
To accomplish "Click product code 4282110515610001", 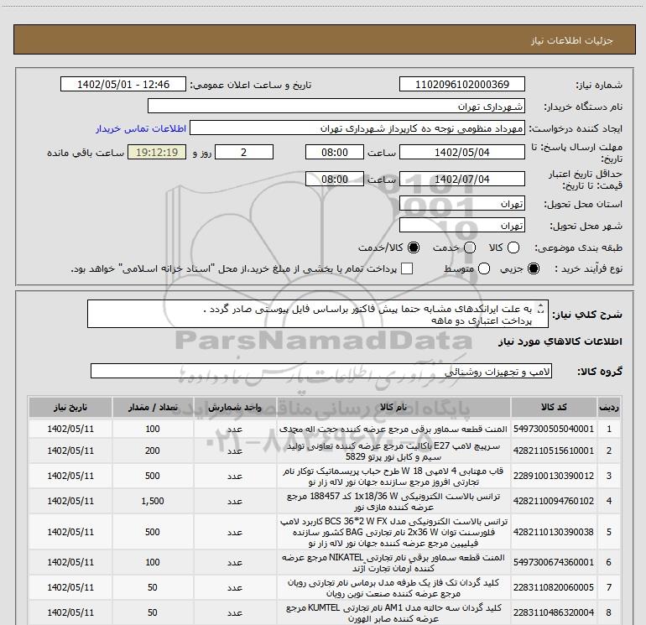I will [554, 451].
